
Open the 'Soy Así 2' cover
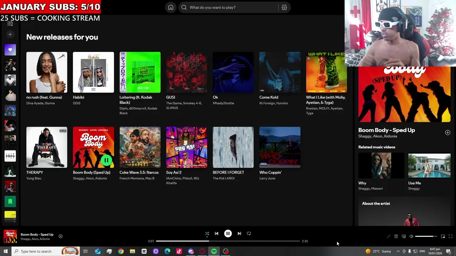click(x=187, y=147)
